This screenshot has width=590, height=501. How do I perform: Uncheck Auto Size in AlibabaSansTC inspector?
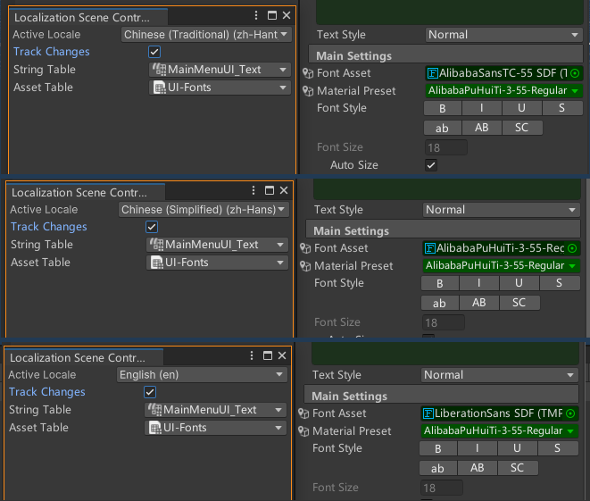click(431, 165)
